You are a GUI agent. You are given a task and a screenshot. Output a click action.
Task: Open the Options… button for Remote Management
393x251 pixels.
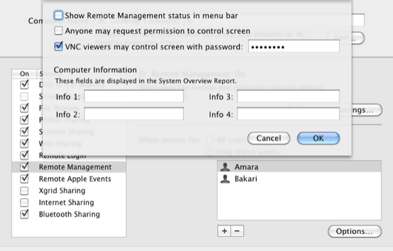(x=354, y=231)
